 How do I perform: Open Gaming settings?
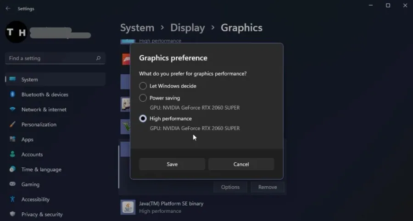coord(56,184)
